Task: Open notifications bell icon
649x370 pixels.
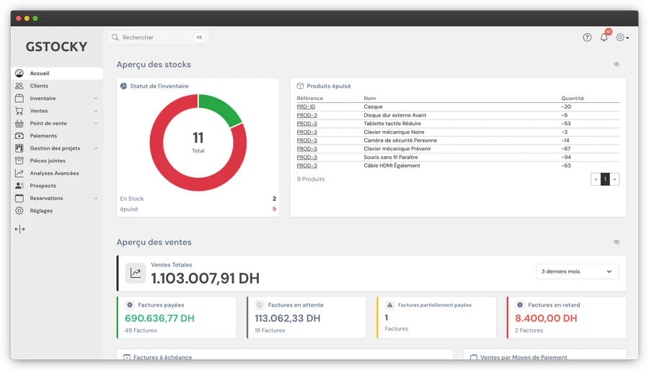Action: tap(604, 37)
